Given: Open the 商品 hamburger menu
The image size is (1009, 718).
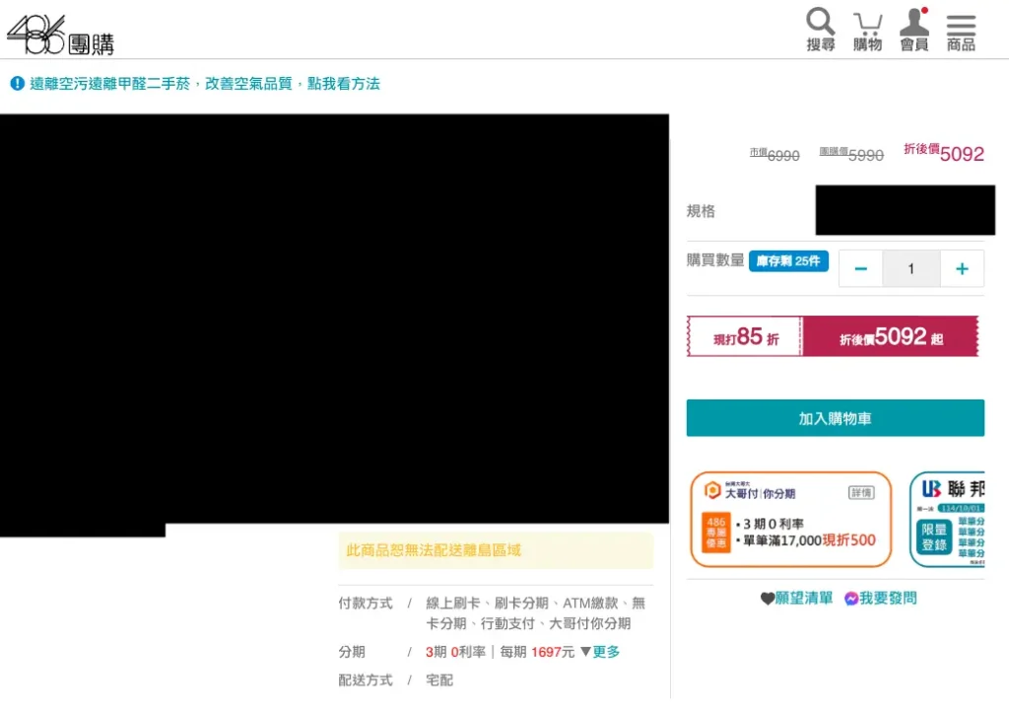Looking at the screenshot, I should [x=961, y=30].
